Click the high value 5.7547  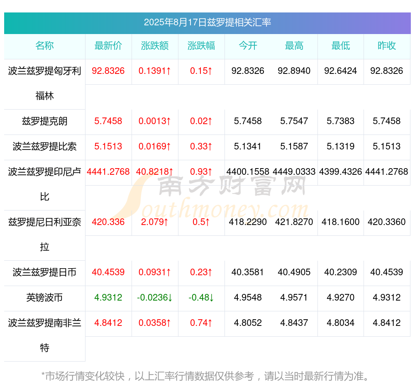pos(294,121)
